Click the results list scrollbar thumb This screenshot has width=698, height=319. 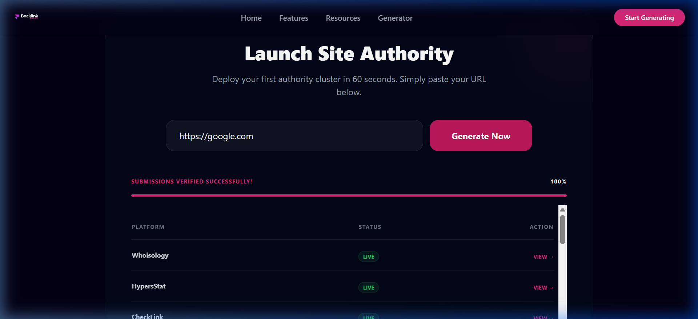point(562,229)
